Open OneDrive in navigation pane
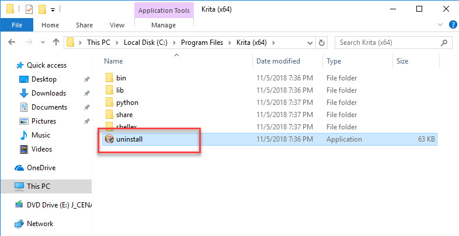Image resolution: width=459 pixels, height=236 pixels. 41,168
